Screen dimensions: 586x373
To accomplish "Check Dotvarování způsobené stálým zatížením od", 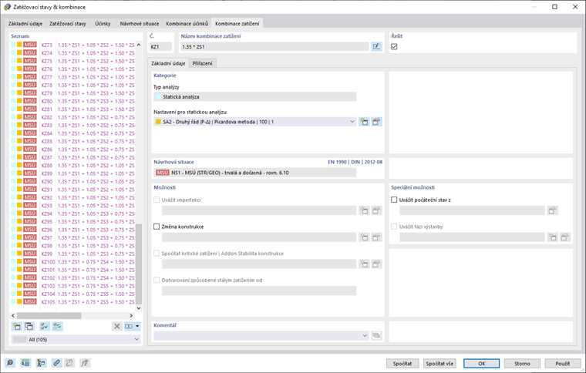I will coord(157,281).
